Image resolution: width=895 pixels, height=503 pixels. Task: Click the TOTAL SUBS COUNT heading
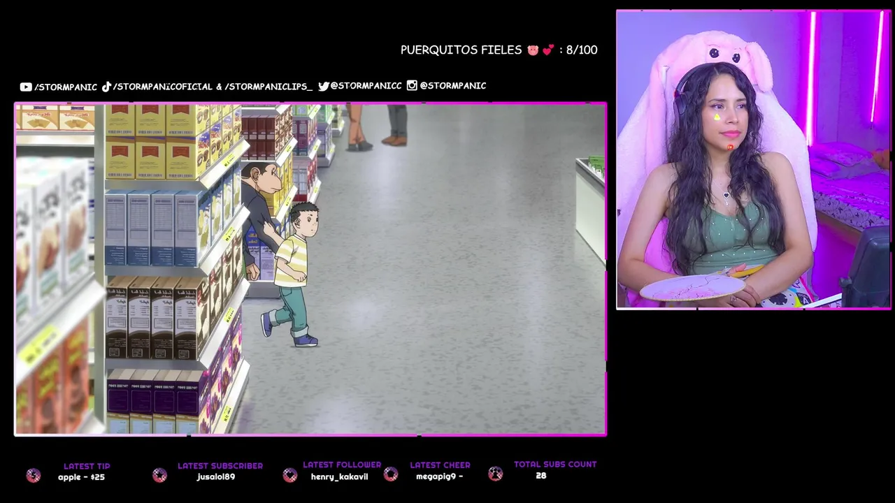(x=555, y=464)
